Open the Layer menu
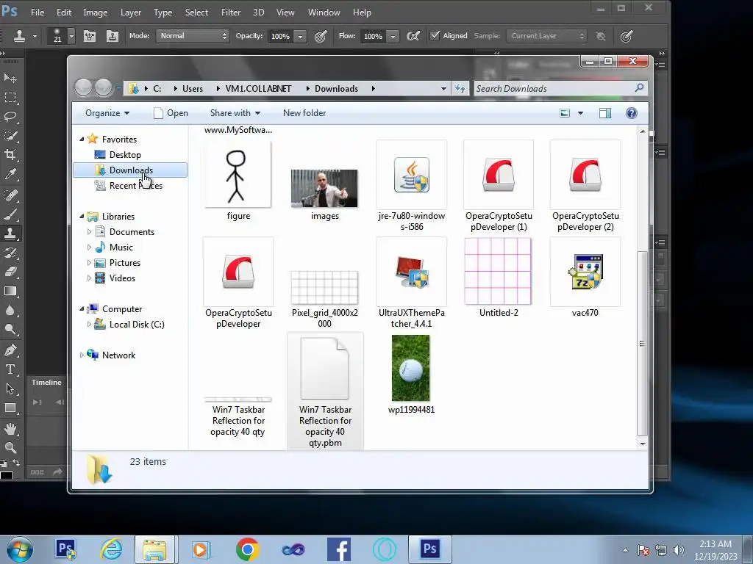 pyautogui.click(x=131, y=12)
